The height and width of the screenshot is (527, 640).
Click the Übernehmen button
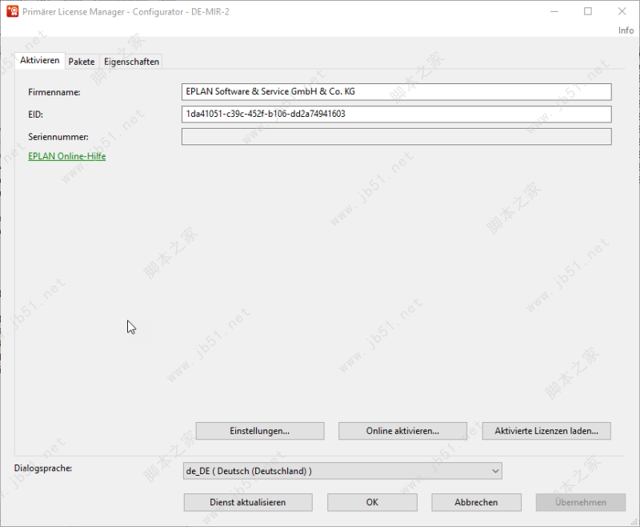[x=581, y=502]
